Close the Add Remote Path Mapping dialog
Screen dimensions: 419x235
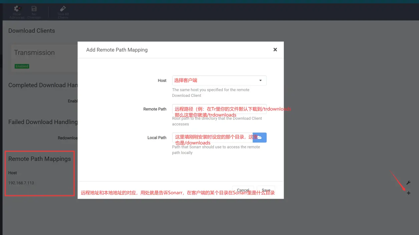[275, 50]
